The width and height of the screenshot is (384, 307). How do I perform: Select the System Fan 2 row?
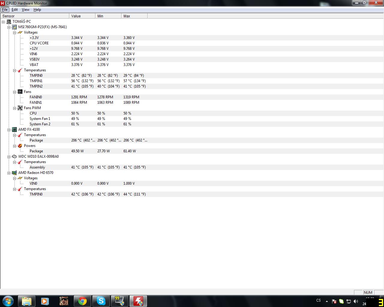coord(192,124)
